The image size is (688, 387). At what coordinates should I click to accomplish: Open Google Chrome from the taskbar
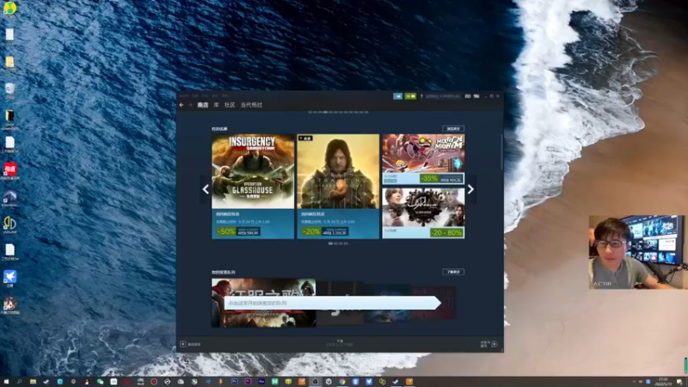[341, 382]
